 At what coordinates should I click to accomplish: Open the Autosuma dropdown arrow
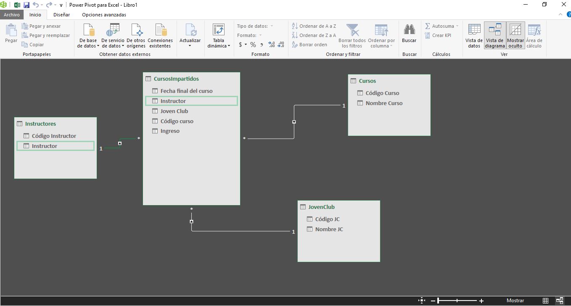click(457, 26)
